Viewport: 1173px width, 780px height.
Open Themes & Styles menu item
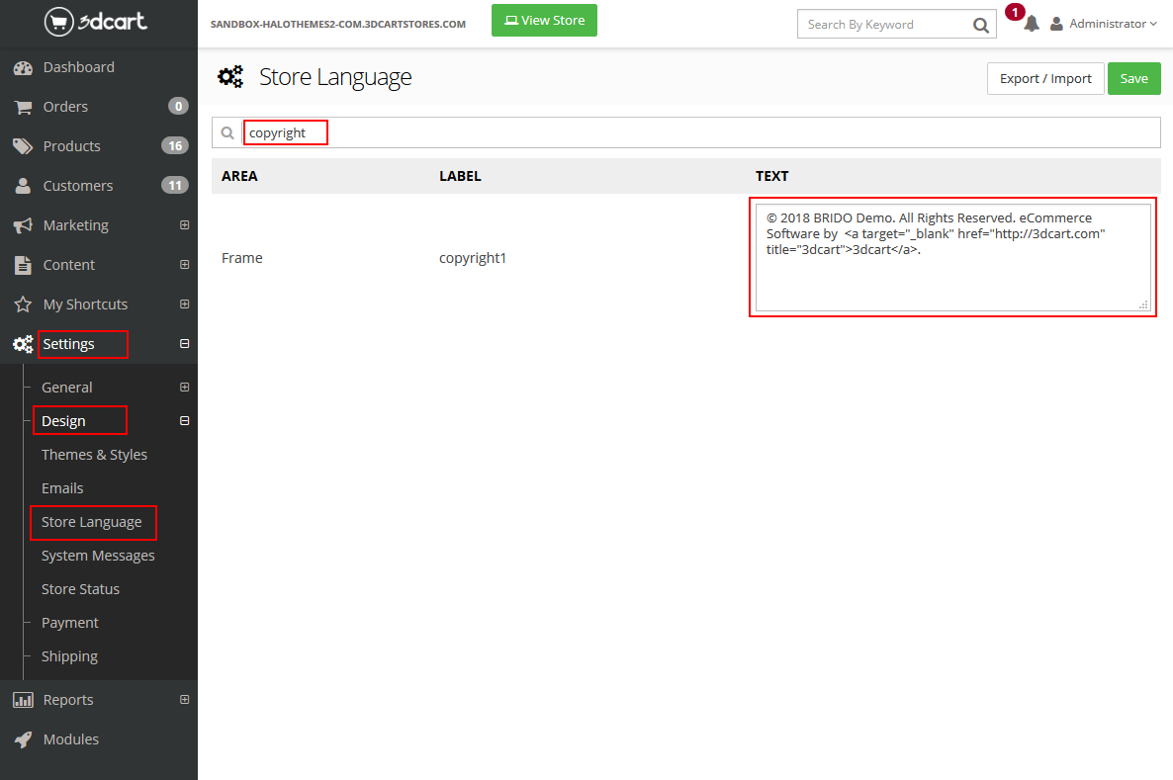[x=94, y=455]
